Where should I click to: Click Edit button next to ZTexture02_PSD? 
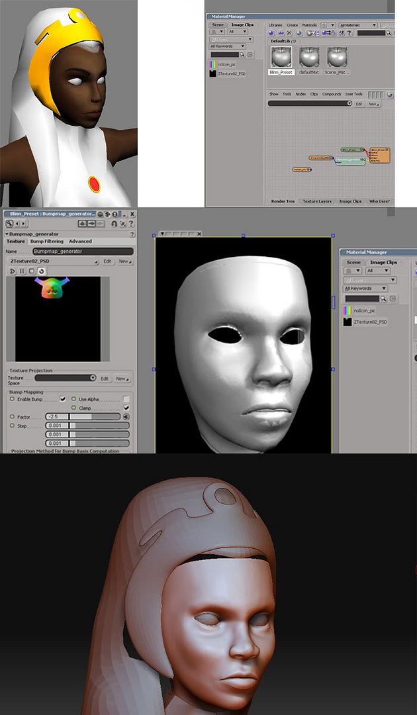(x=107, y=262)
